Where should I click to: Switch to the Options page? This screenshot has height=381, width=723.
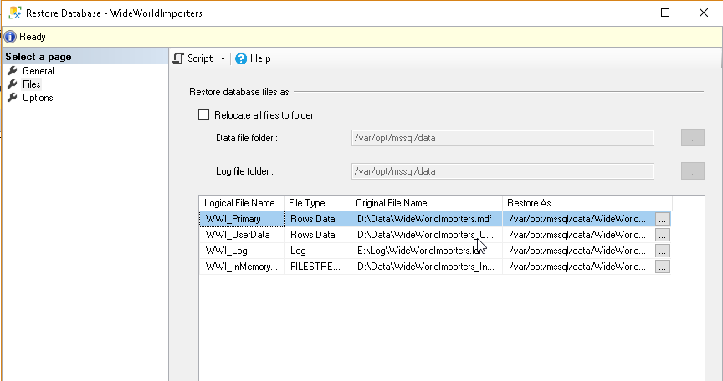pyautogui.click(x=38, y=98)
